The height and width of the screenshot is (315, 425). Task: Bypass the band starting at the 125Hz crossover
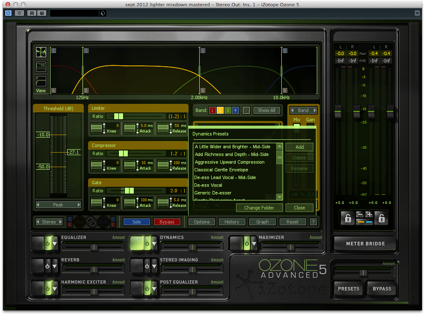(x=86, y=90)
